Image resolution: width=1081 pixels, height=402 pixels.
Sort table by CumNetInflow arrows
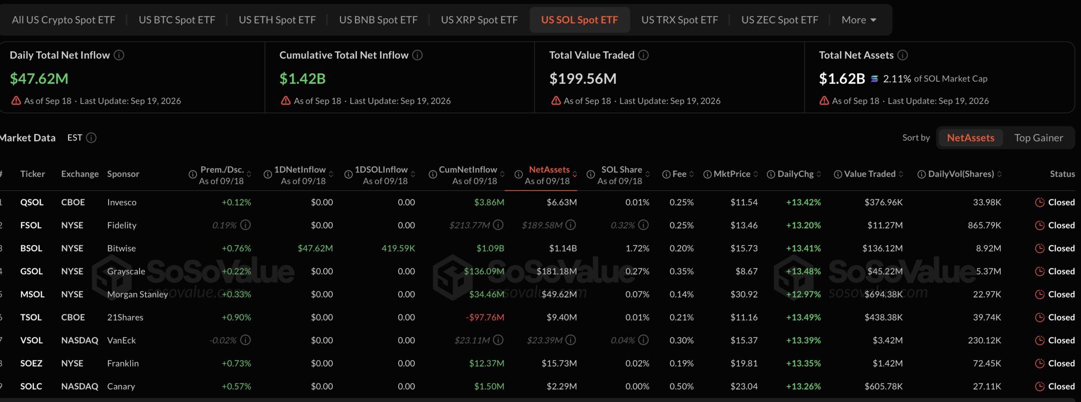pyautogui.click(x=502, y=174)
